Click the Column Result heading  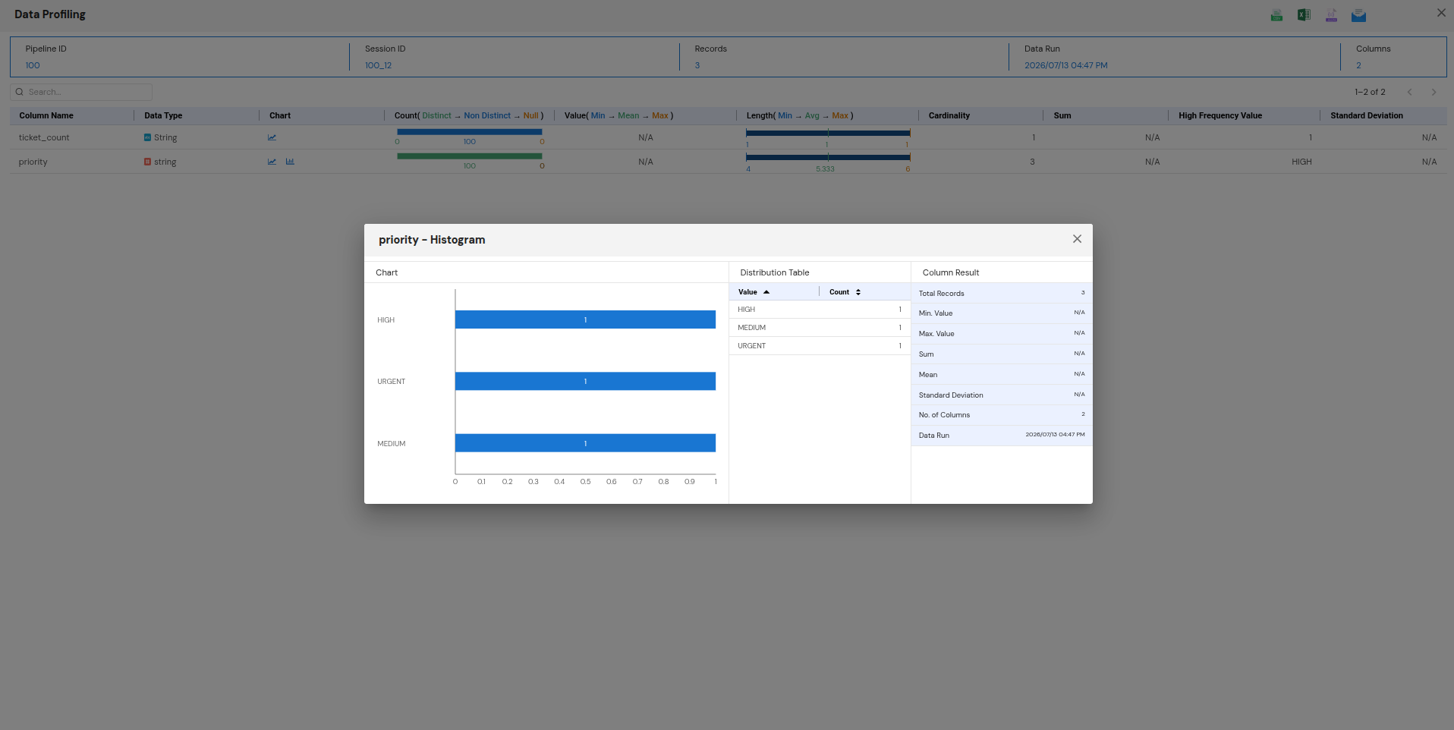[x=950, y=272]
